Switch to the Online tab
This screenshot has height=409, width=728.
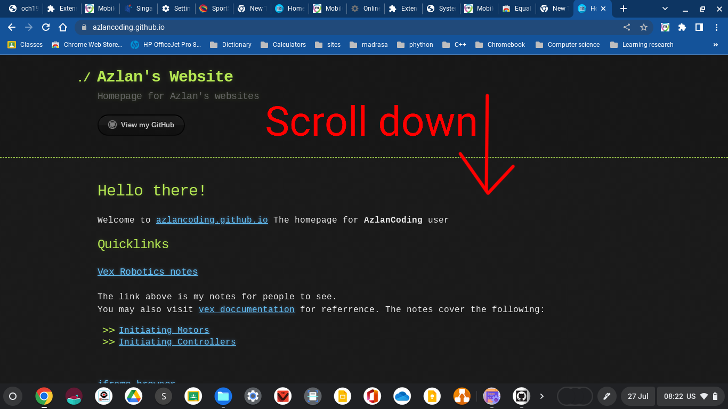pos(366,9)
